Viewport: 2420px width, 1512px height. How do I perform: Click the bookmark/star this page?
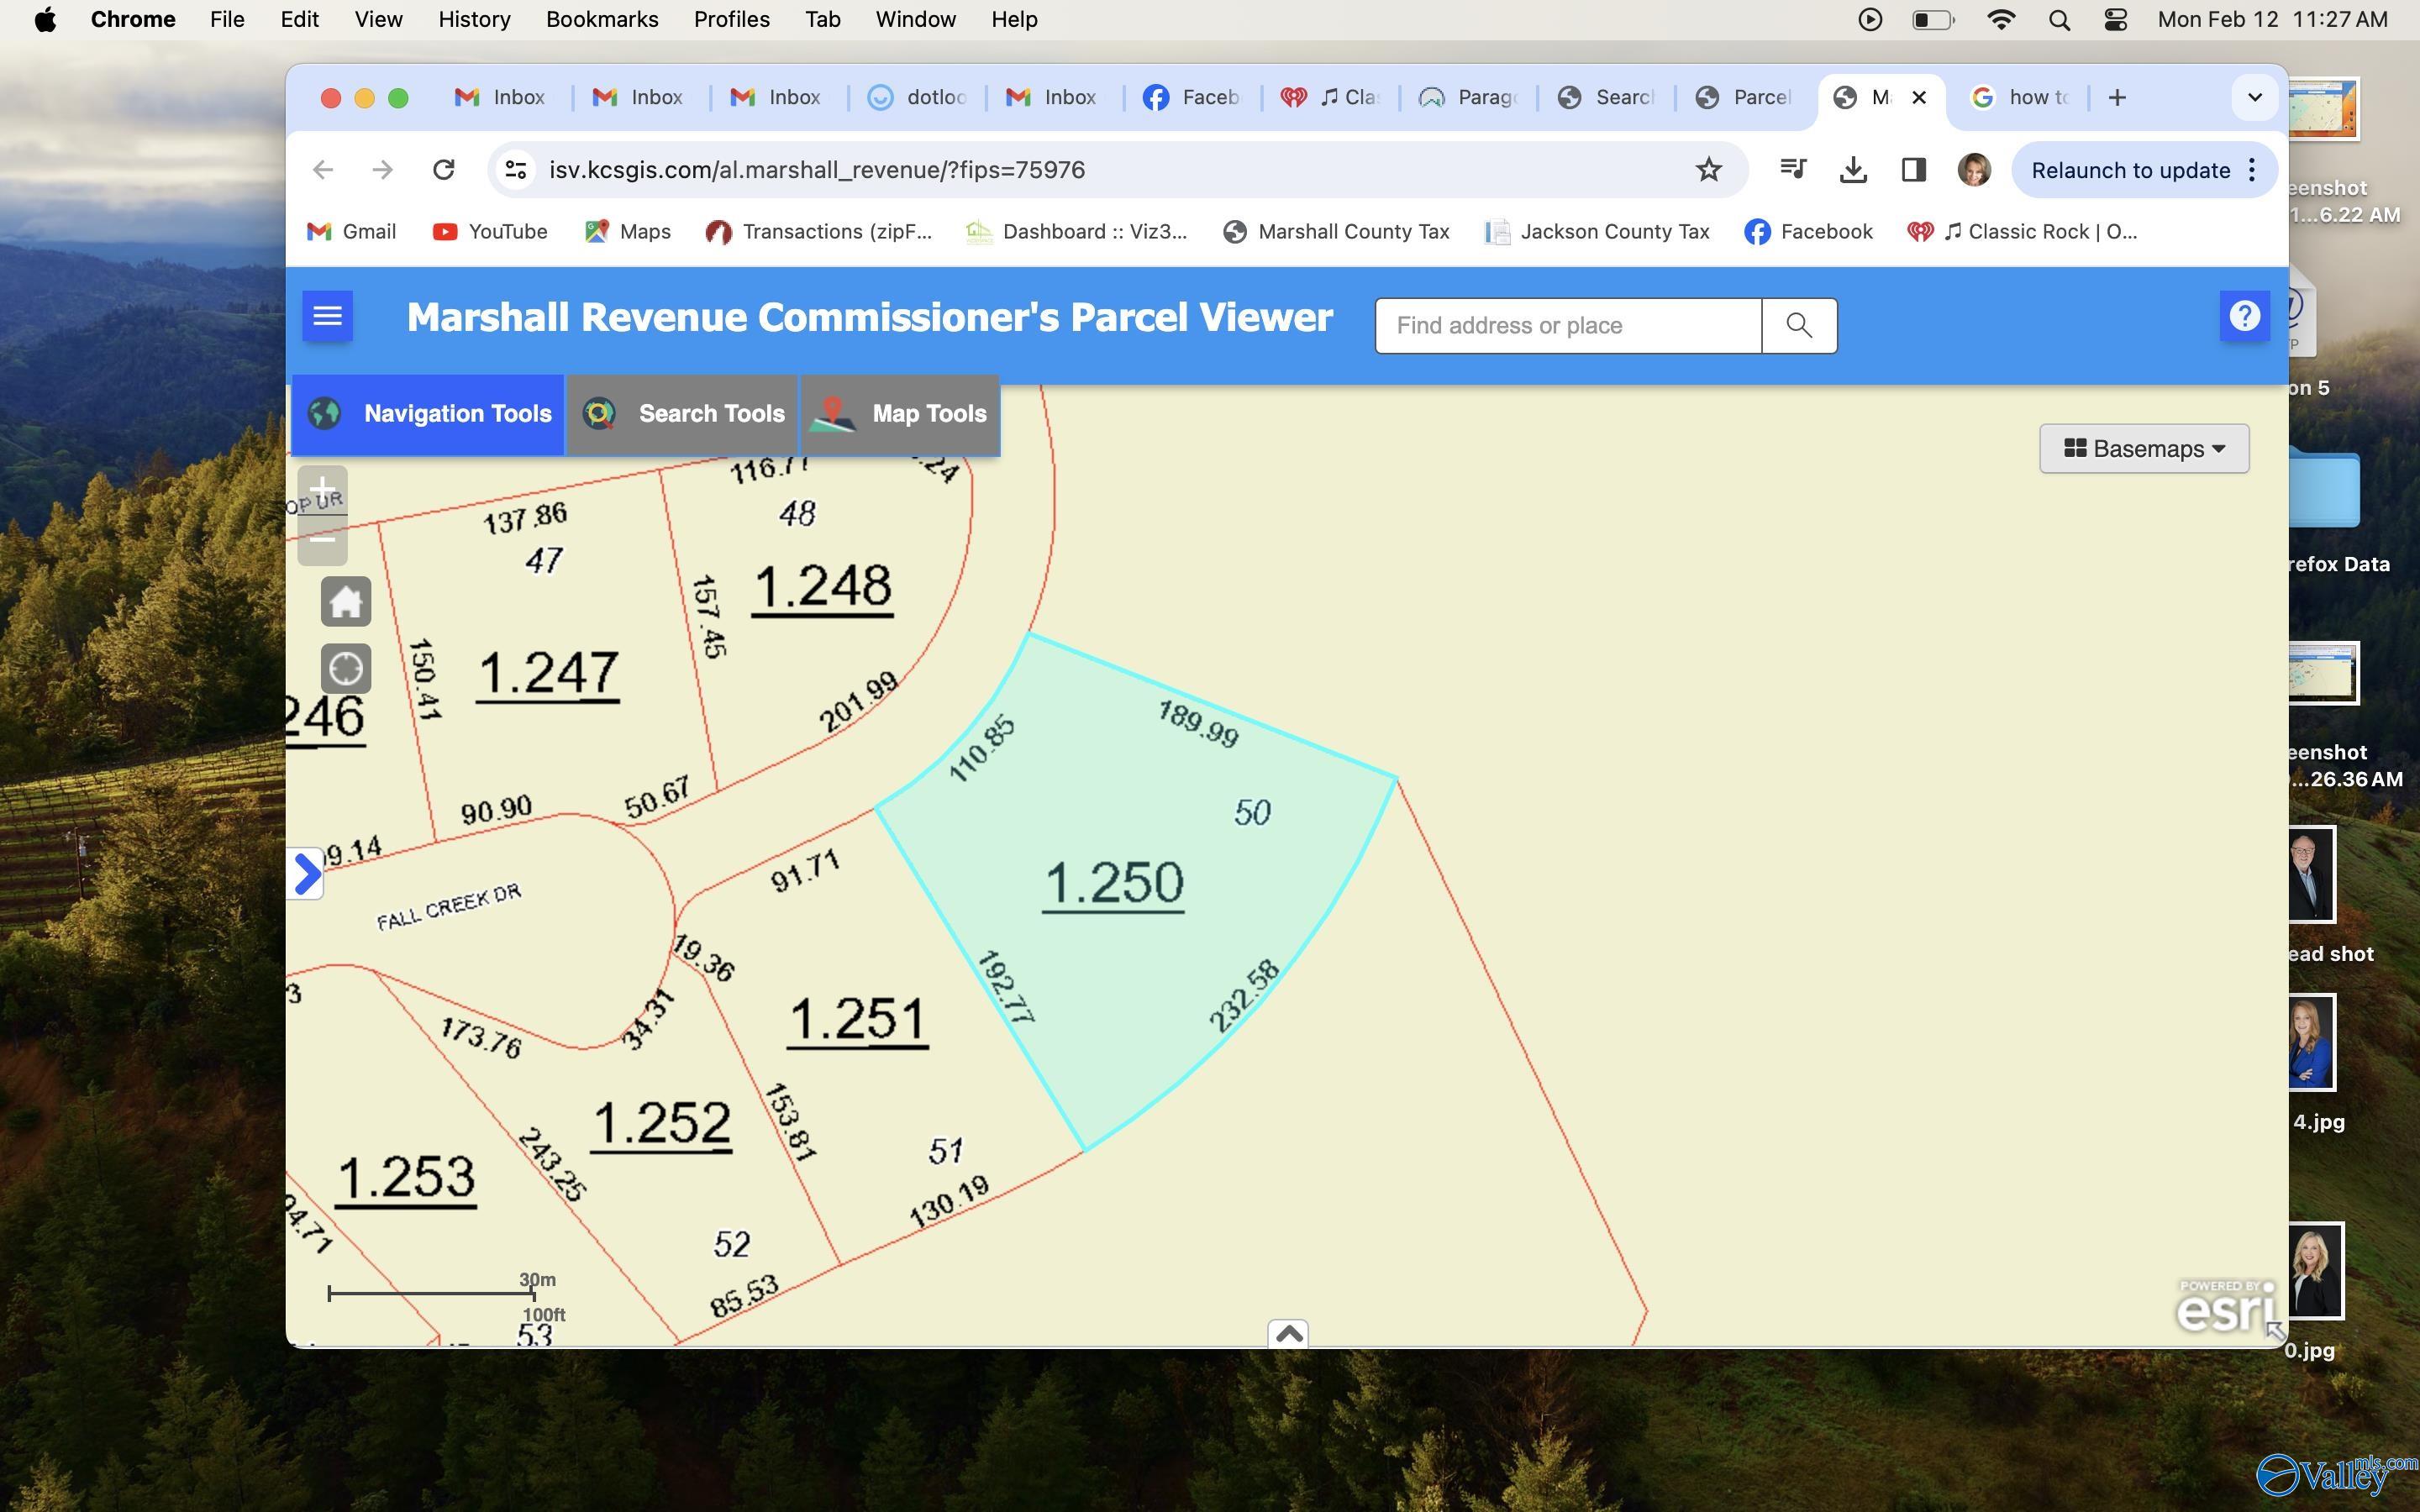click(1709, 171)
